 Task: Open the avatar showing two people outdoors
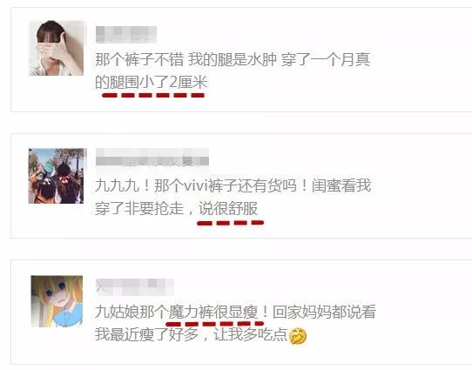[x=56, y=176]
